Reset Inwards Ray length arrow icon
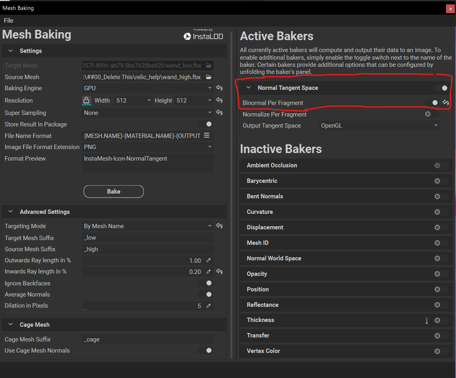Viewport: 456px width, 378px height. [x=219, y=271]
